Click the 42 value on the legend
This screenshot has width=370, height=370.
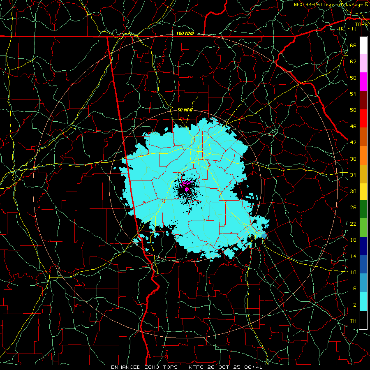[x=353, y=143]
